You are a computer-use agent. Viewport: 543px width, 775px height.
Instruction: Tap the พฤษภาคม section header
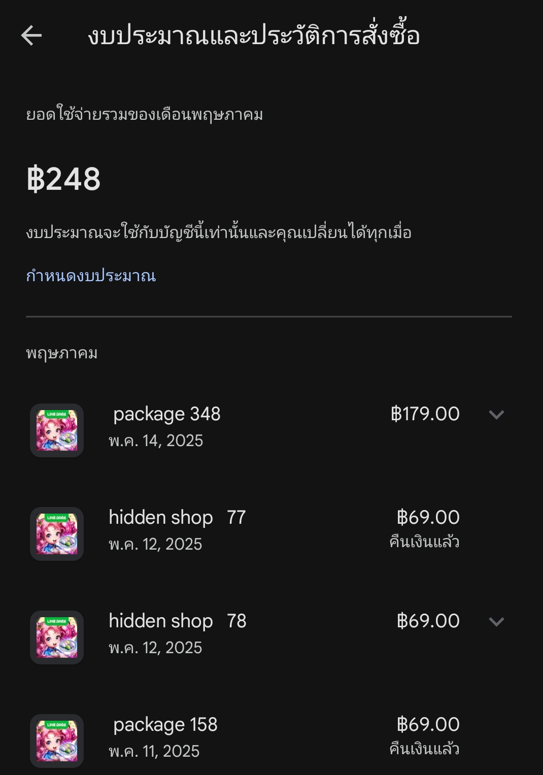62,353
